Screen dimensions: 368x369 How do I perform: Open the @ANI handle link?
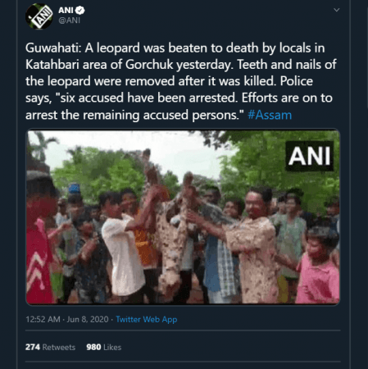69,20
